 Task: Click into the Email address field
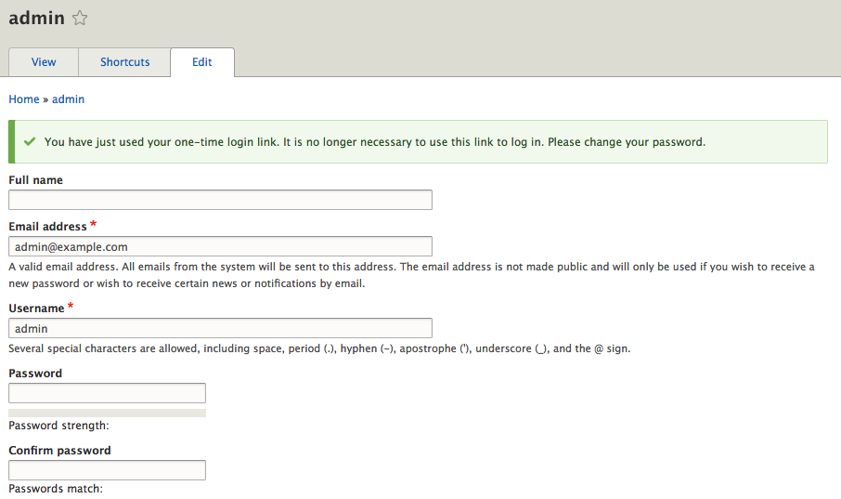click(x=220, y=246)
